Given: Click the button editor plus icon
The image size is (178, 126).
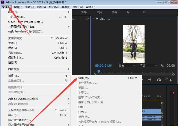Looking at the screenshot, I should pos(171,80).
